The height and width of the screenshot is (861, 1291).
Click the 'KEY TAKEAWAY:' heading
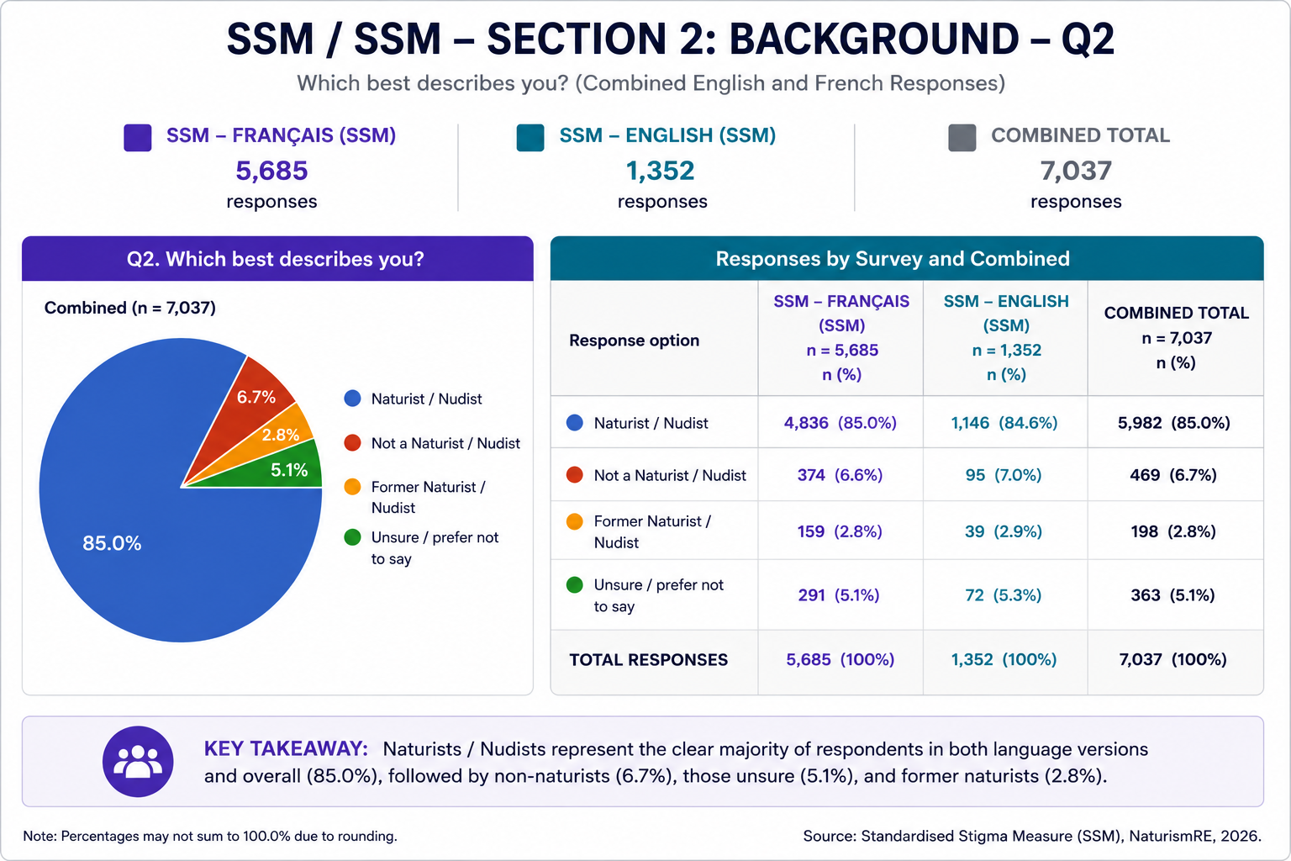(286, 748)
